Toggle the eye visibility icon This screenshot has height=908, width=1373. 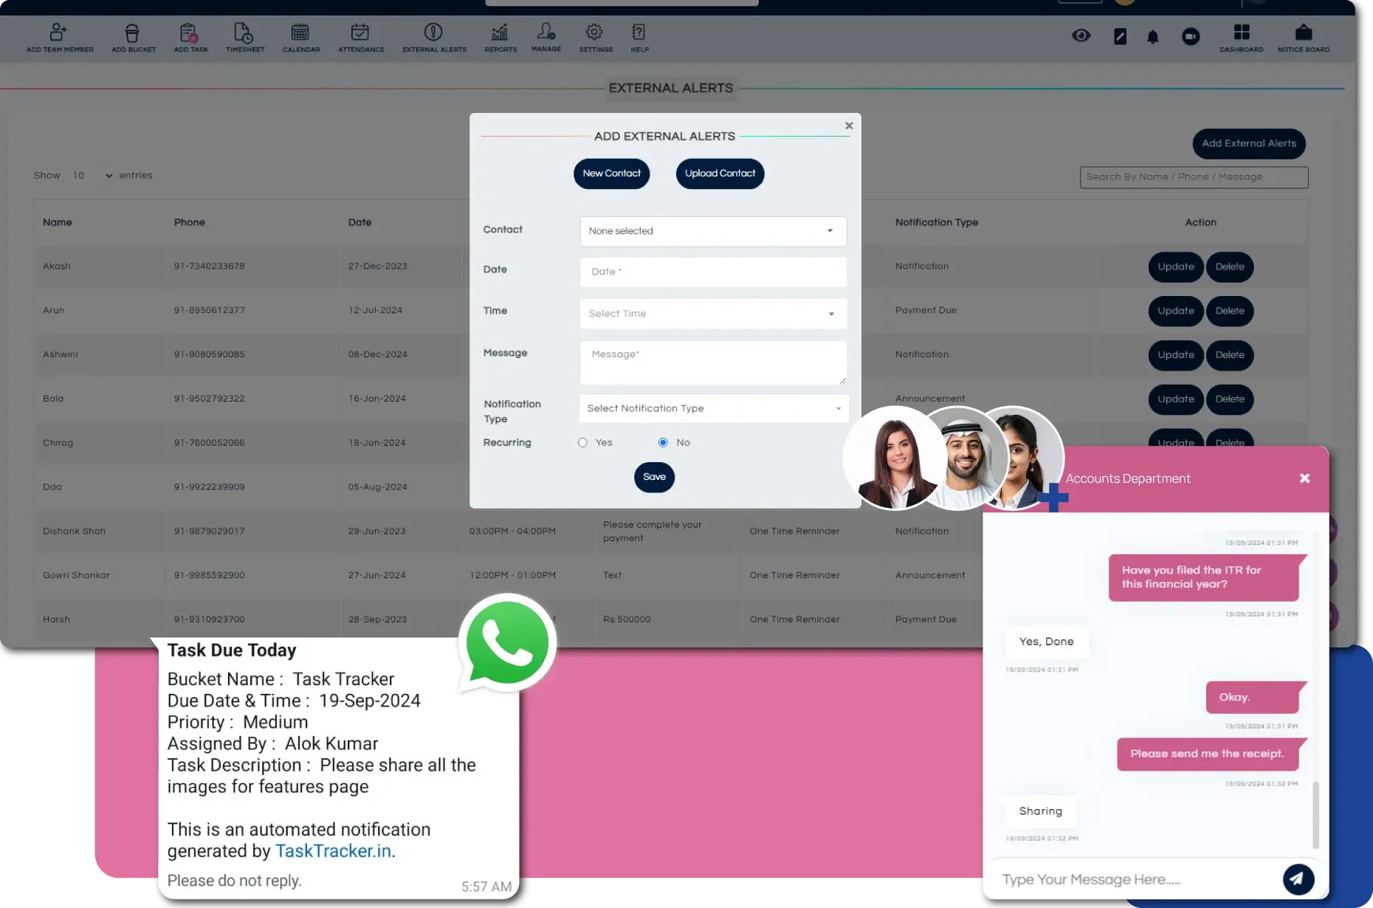(x=1081, y=36)
